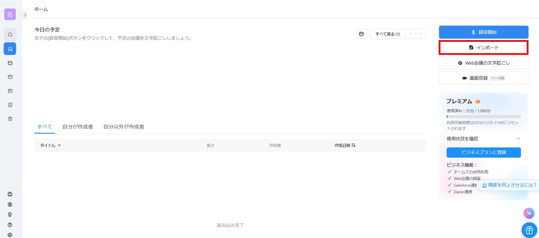Open settings gear icon in sidebar
The width and height of the screenshot is (539, 238).
(x=10, y=235)
